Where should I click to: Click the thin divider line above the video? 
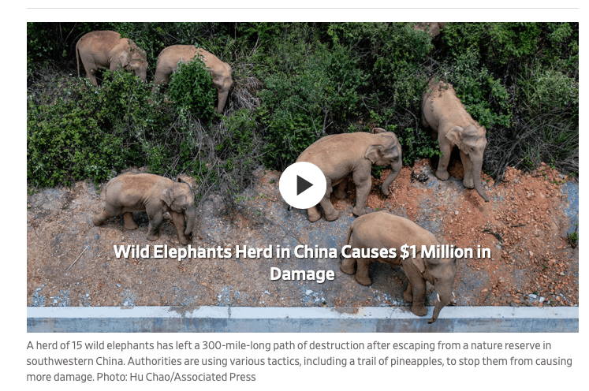(303, 8)
